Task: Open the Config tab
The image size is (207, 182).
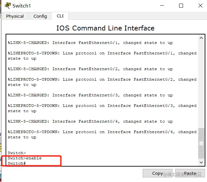Action: (40, 16)
